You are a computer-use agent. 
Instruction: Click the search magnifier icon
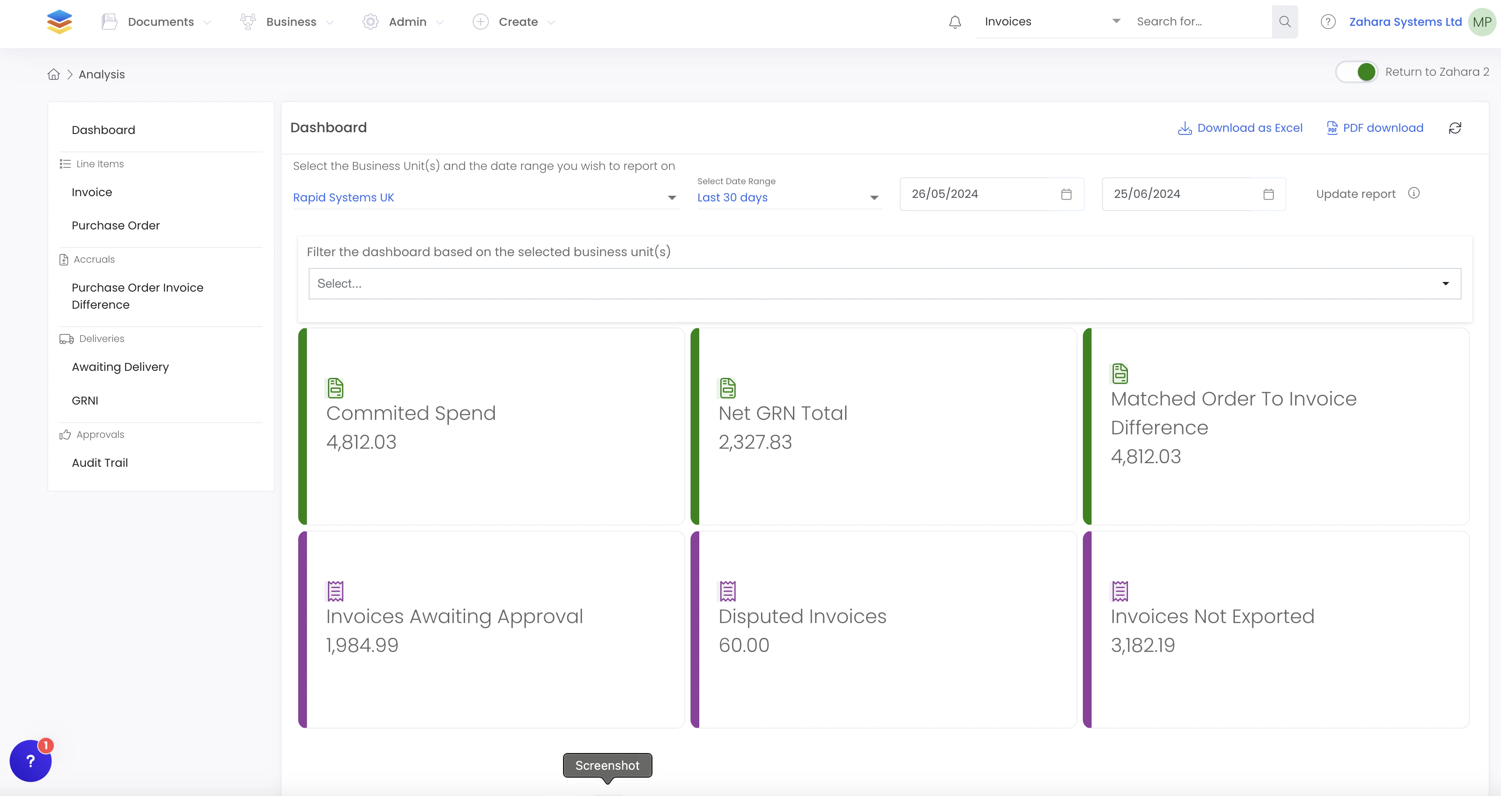pyautogui.click(x=1284, y=22)
